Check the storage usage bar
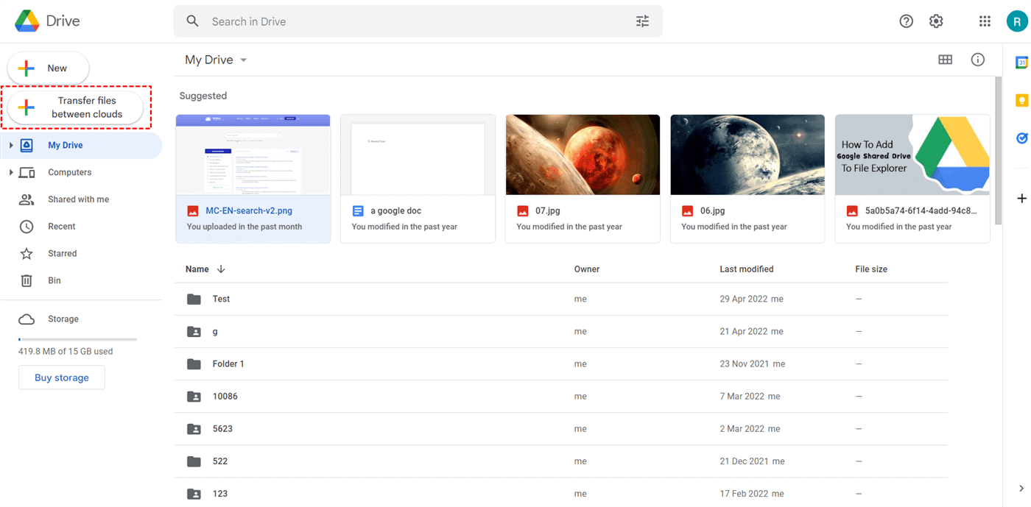 (x=77, y=339)
